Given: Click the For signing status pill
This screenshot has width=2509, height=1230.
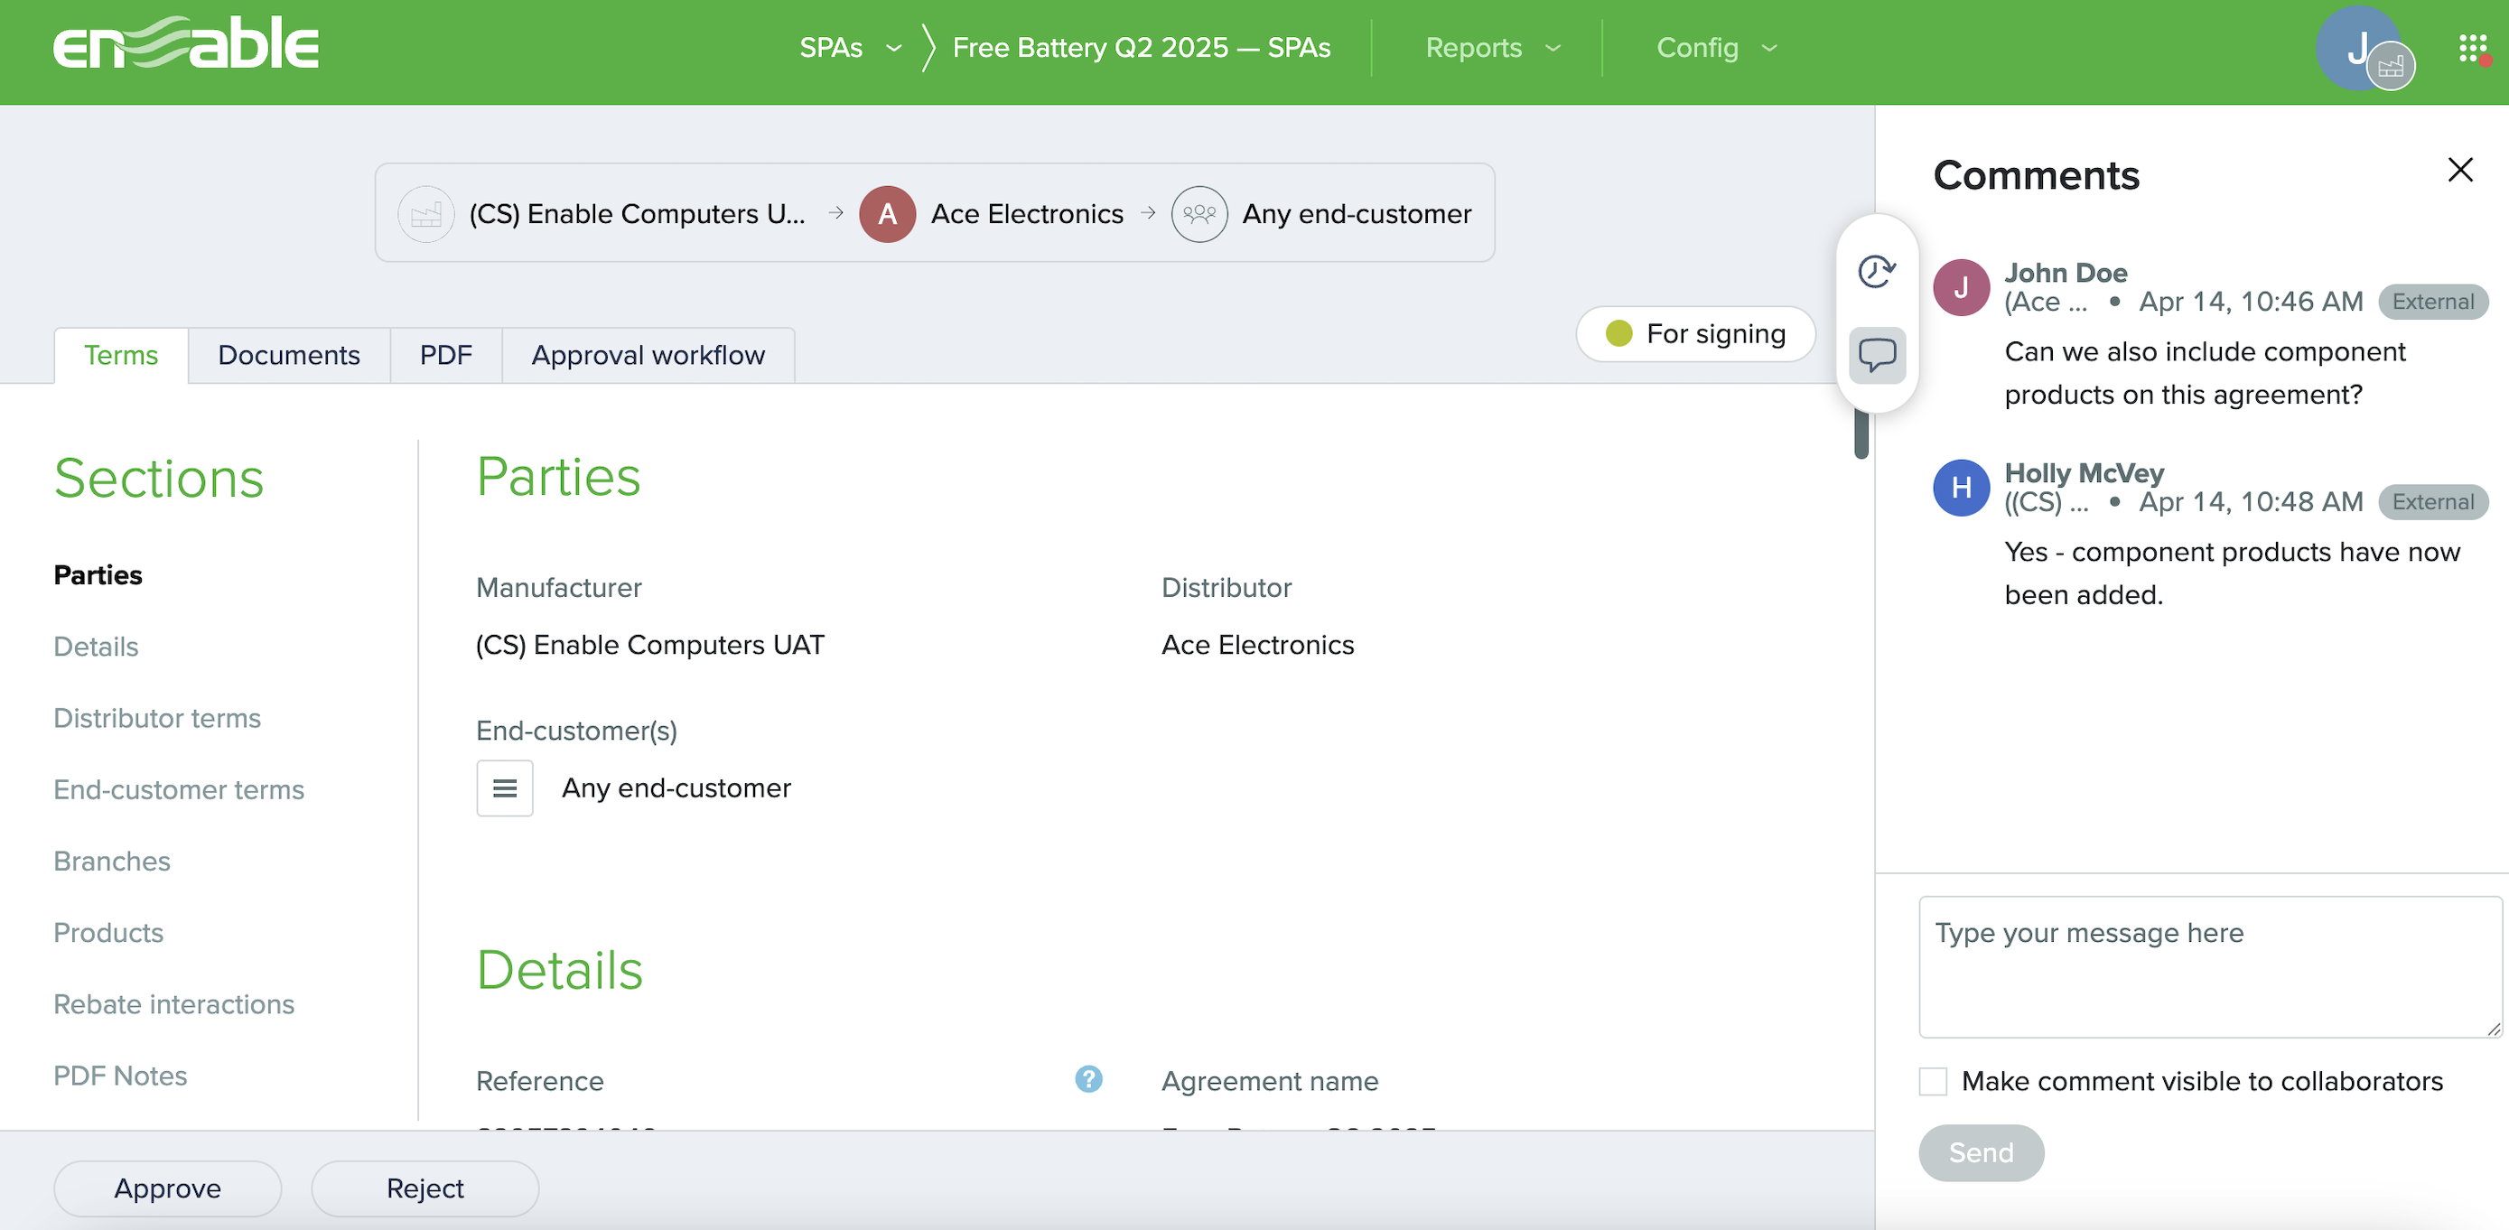Looking at the screenshot, I should coord(1694,334).
